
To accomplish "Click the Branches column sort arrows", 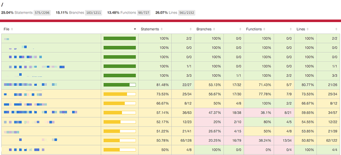I will (214, 29).
